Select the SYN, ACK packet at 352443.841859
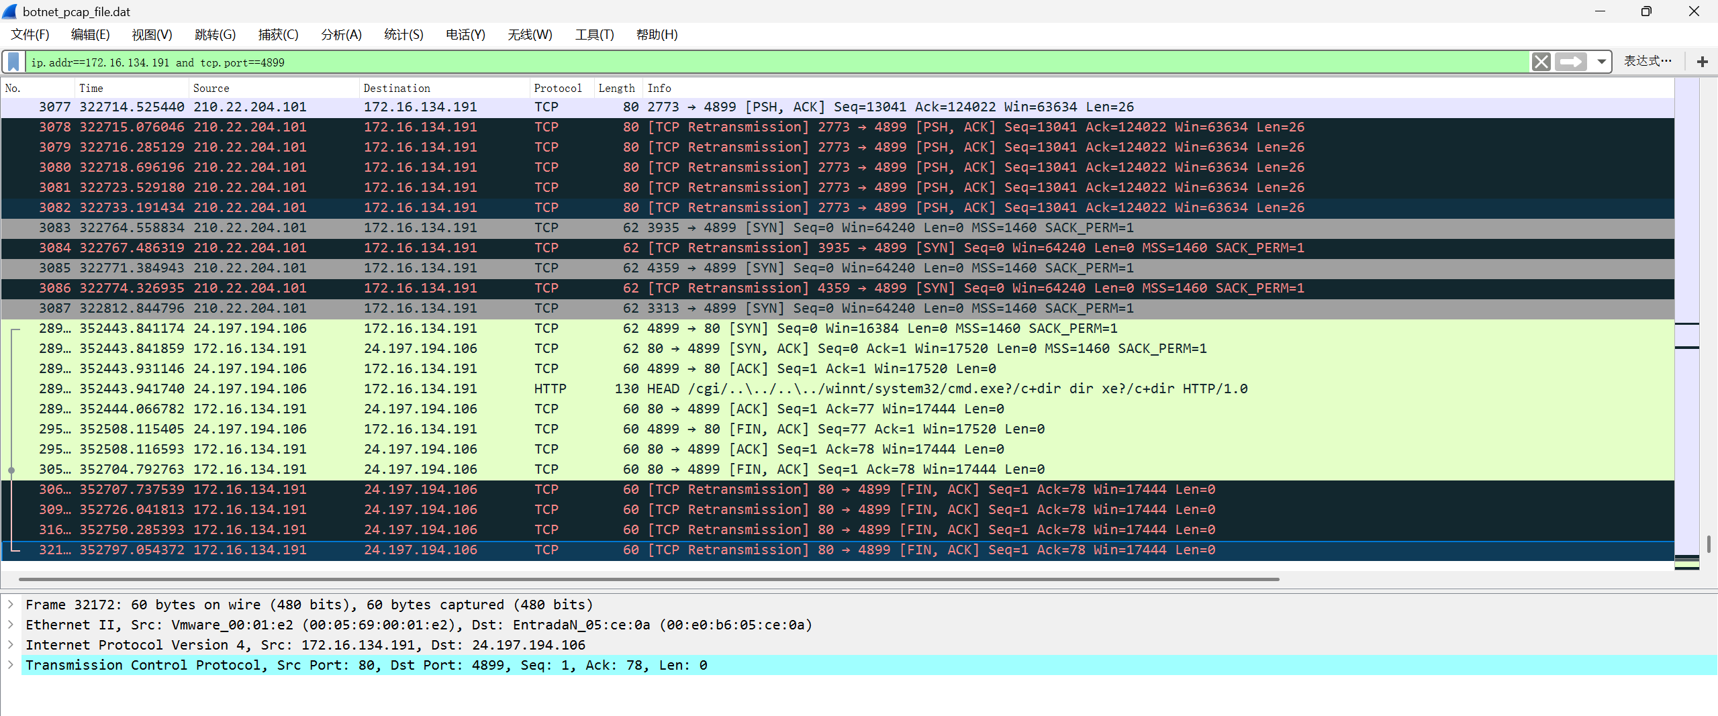This screenshot has height=716, width=1718. tap(837, 349)
